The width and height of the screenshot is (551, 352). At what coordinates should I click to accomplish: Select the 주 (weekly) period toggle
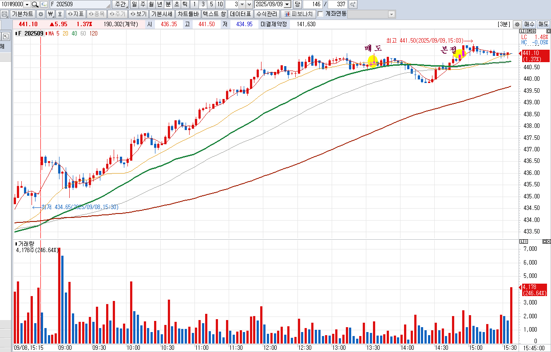pyautogui.click(x=143, y=4)
